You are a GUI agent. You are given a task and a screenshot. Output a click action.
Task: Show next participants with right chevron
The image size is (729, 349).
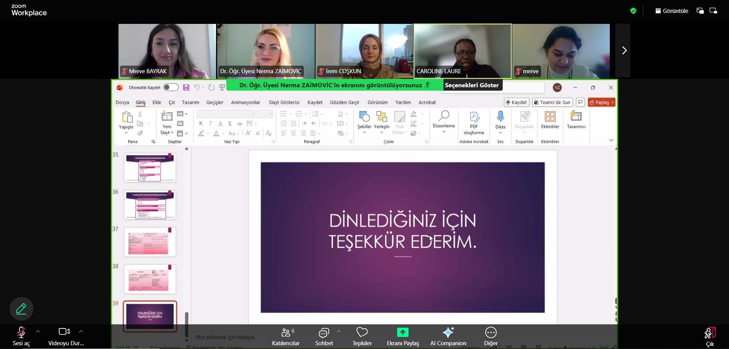(624, 50)
